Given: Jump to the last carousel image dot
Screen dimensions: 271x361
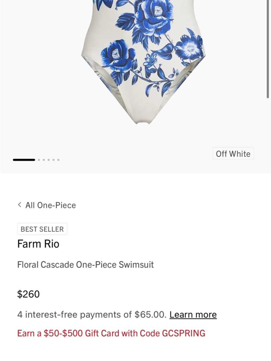Looking at the screenshot, I should (x=58, y=160).
